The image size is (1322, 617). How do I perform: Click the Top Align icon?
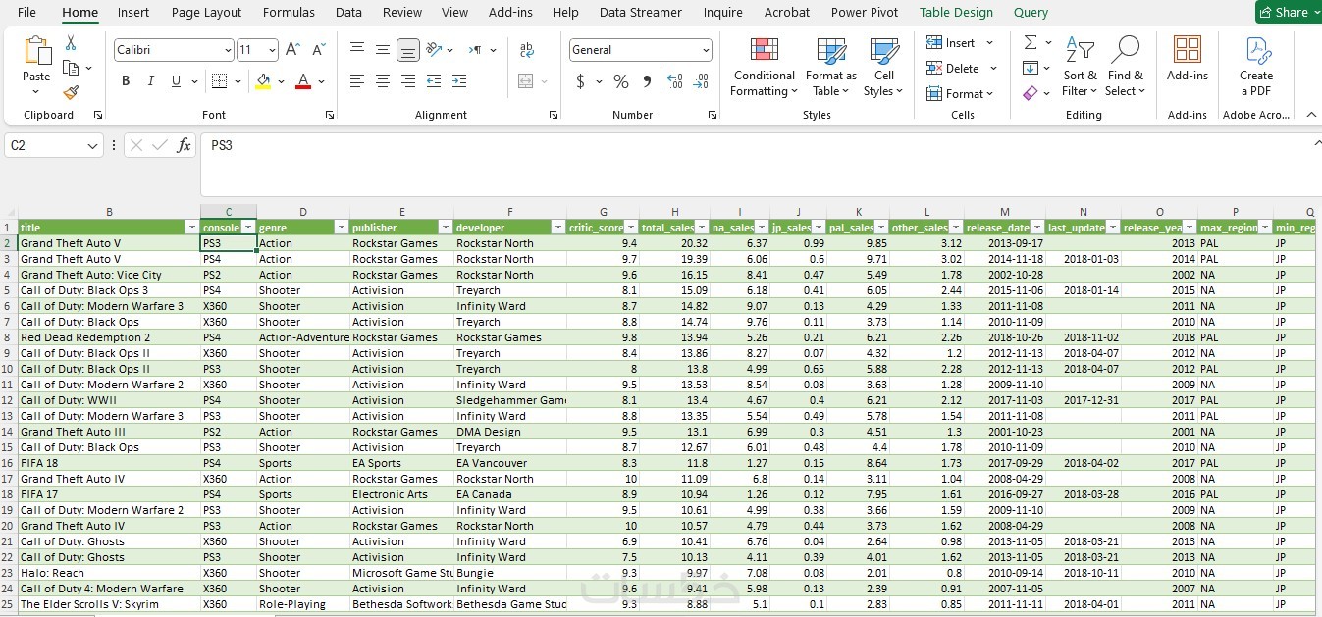[x=357, y=49]
